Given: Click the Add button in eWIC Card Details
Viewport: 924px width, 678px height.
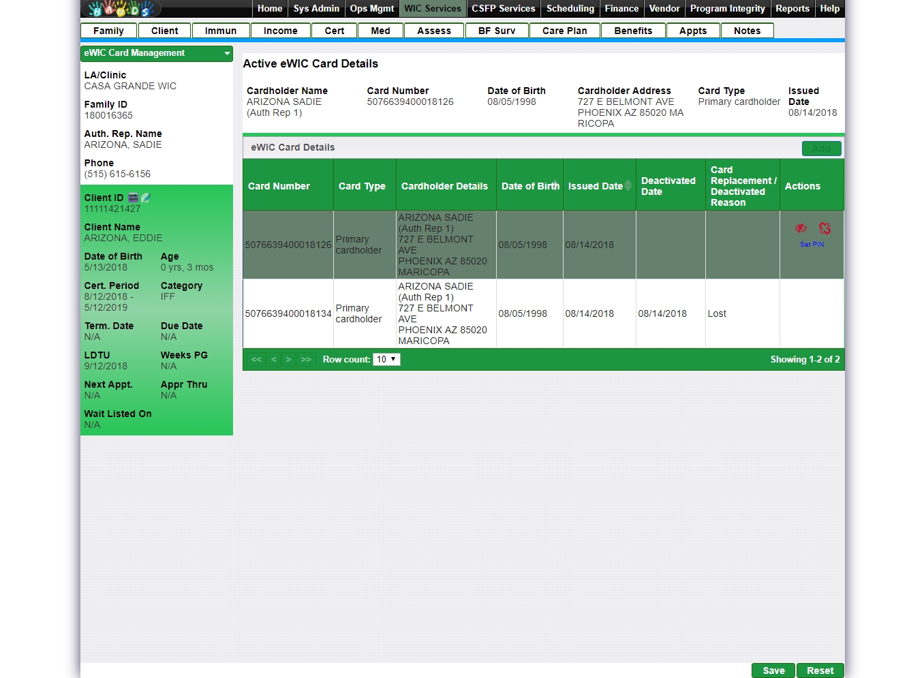Looking at the screenshot, I should tap(821, 149).
